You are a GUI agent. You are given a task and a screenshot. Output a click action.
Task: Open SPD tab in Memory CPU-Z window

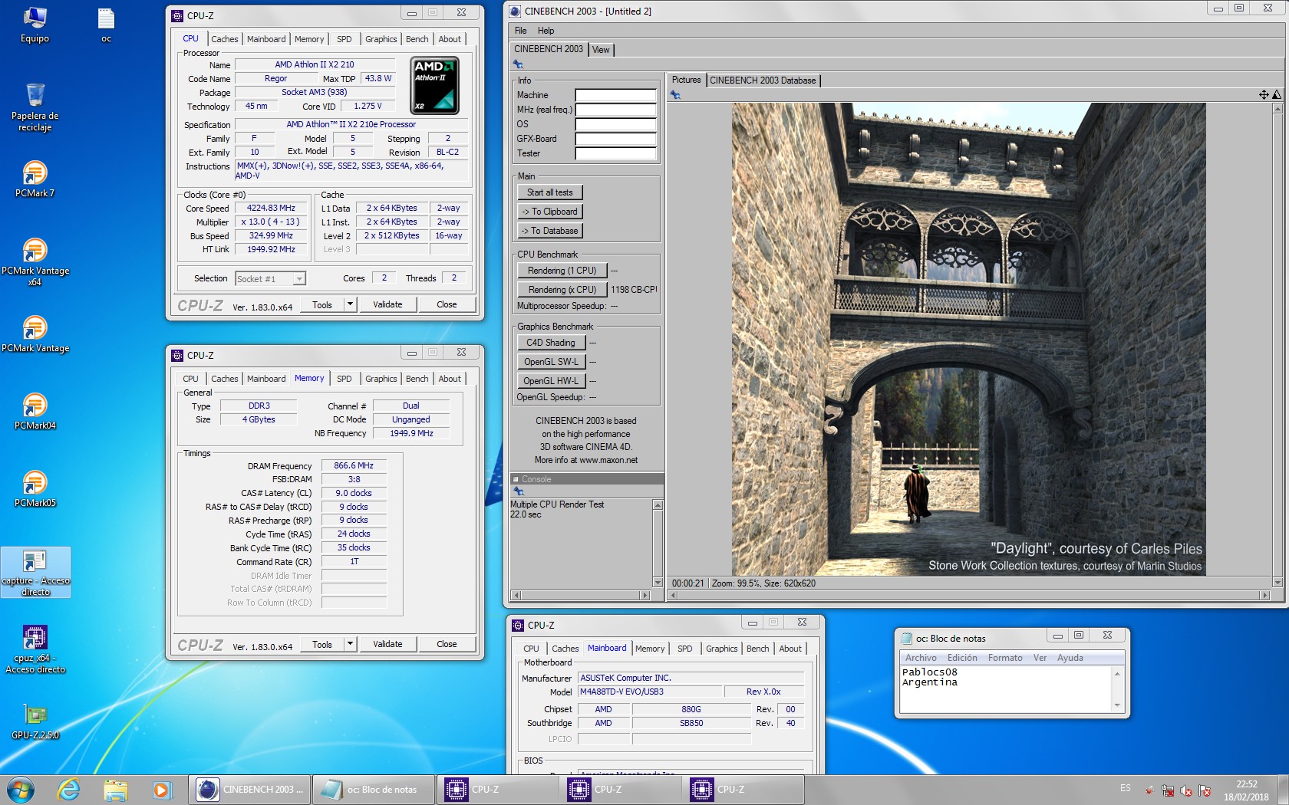345,379
